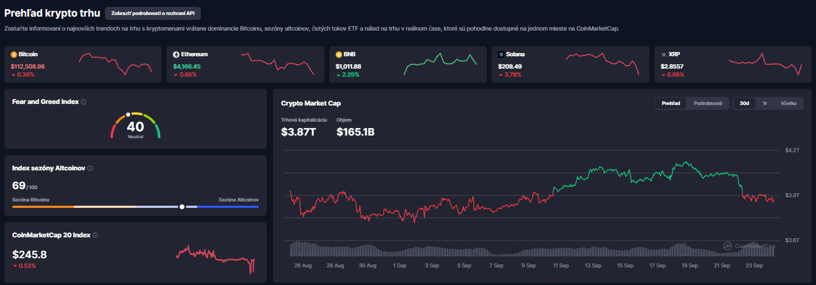This screenshot has width=816, height=285.
Task: Click the XRP logo icon
Action: [664, 55]
